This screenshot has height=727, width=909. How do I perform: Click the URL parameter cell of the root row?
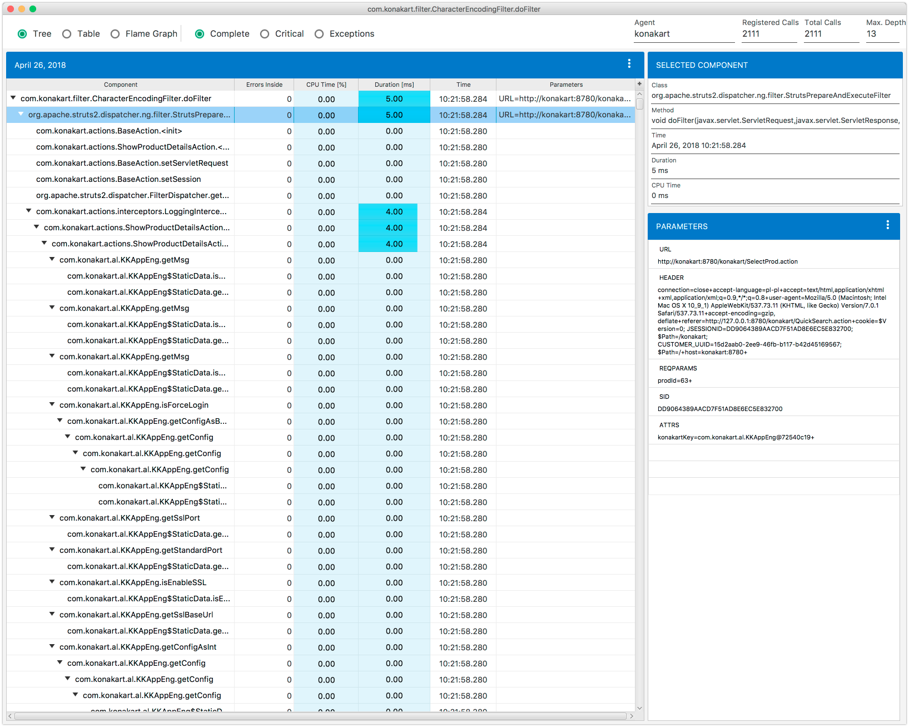tap(565, 98)
